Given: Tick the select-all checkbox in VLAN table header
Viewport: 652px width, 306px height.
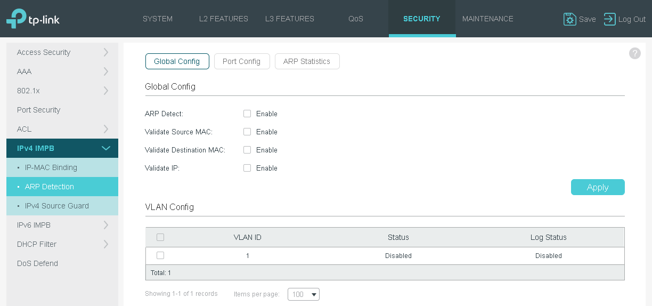Looking at the screenshot, I should point(160,237).
